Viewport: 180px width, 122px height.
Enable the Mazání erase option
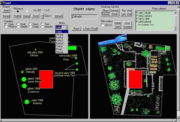click(x=42, y=26)
